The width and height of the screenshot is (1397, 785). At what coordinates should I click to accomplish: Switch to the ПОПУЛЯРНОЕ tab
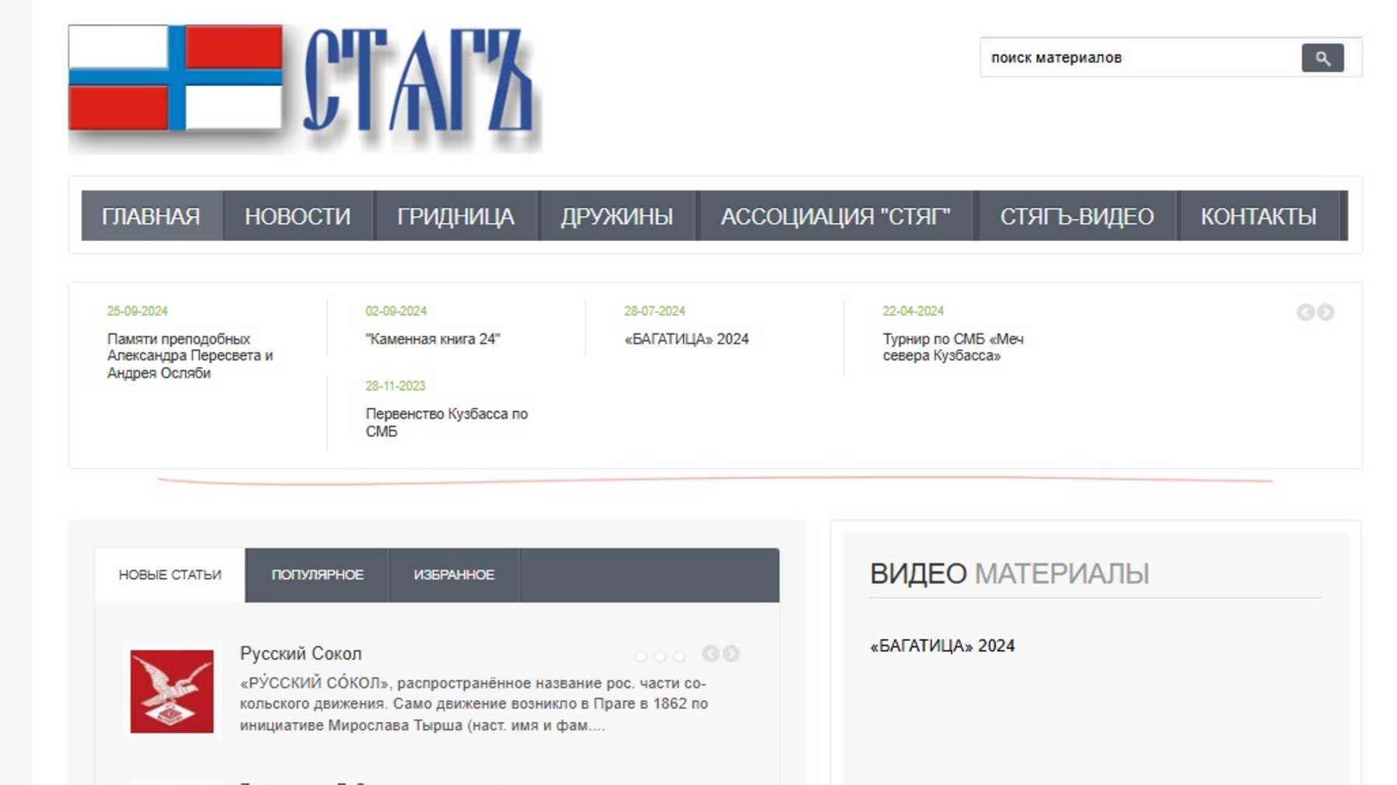pyautogui.click(x=317, y=575)
